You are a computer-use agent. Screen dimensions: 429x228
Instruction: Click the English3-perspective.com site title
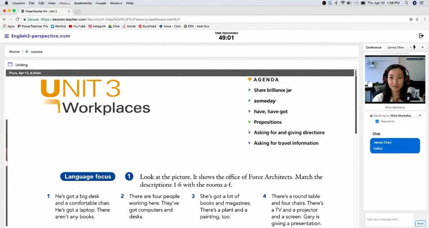click(41, 36)
